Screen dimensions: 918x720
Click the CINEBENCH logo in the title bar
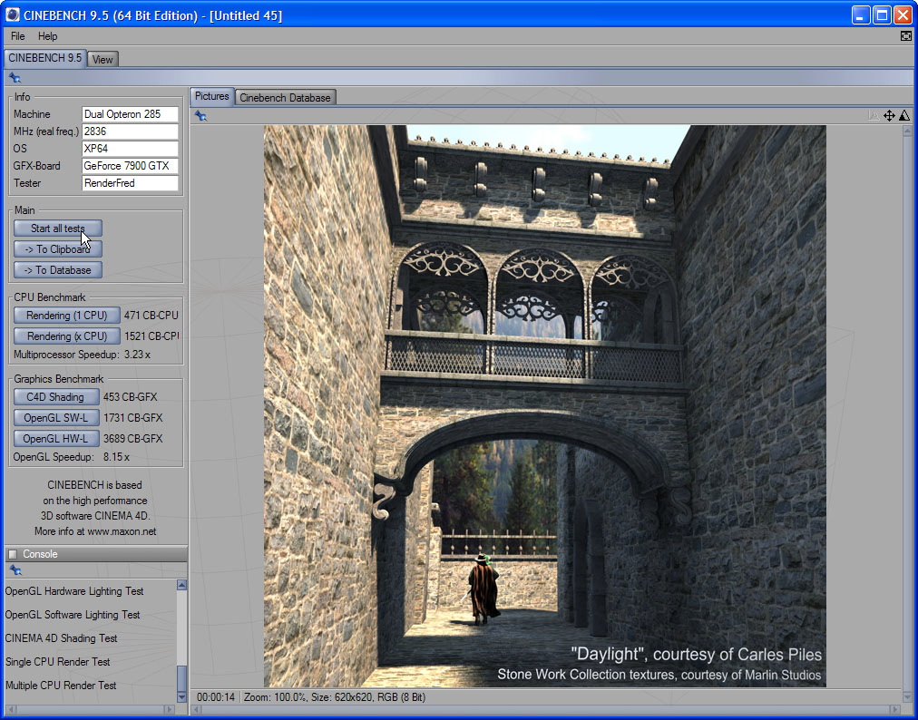click(13, 15)
